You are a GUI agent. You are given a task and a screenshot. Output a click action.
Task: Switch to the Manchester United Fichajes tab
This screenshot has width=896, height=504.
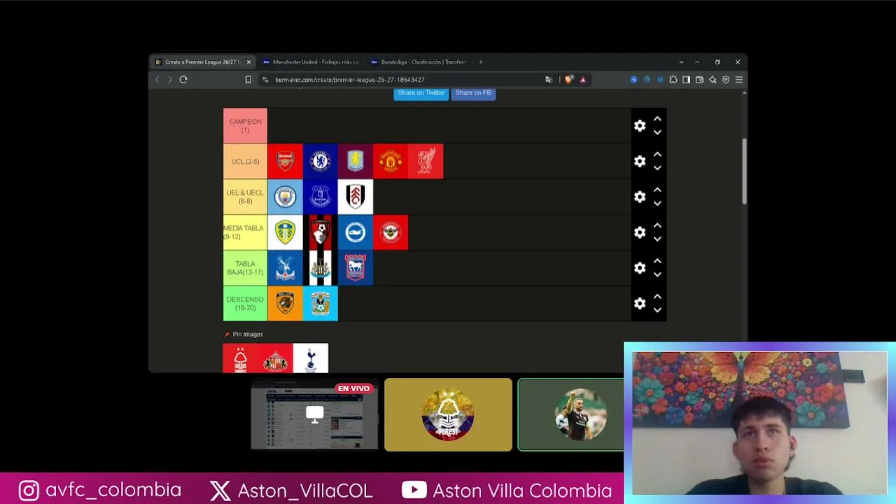pyautogui.click(x=310, y=62)
